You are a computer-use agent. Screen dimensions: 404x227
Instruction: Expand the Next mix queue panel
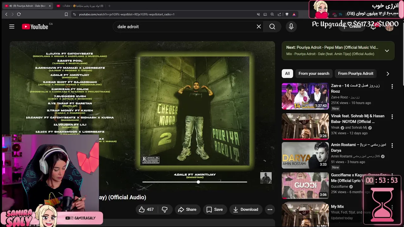pyautogui.click(x=387, y=50)
